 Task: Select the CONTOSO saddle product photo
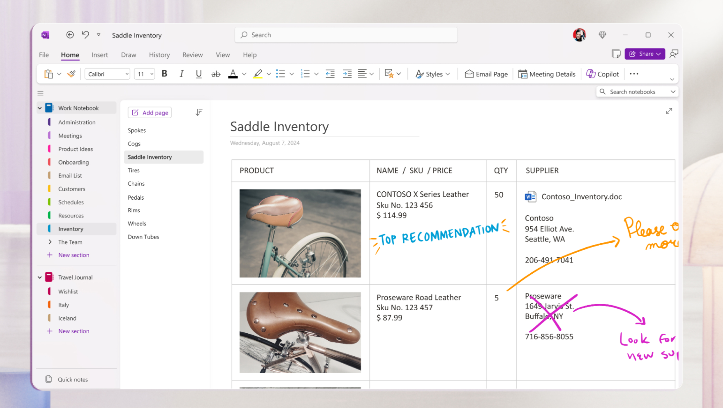[x=300, y=233]
